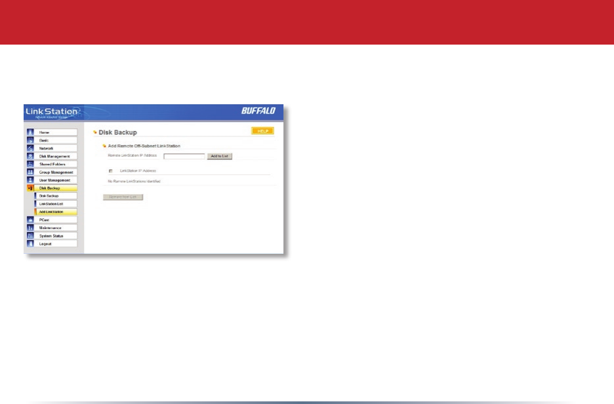Open Group Management menu item
This screenshot has height=404, width=614.
click(56, 172)
